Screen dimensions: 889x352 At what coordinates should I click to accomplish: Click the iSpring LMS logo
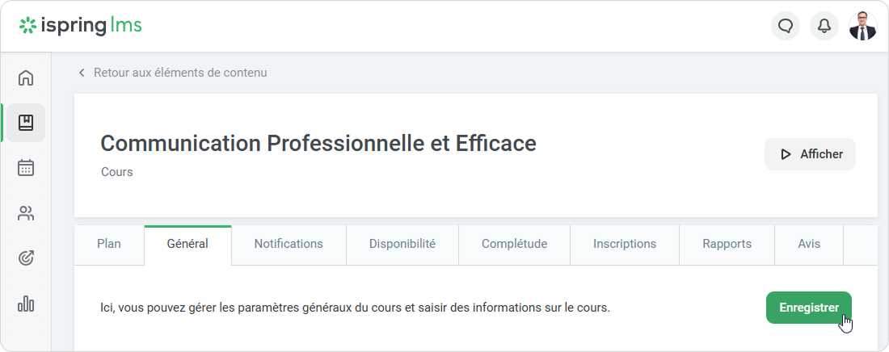tap(81, 26)
